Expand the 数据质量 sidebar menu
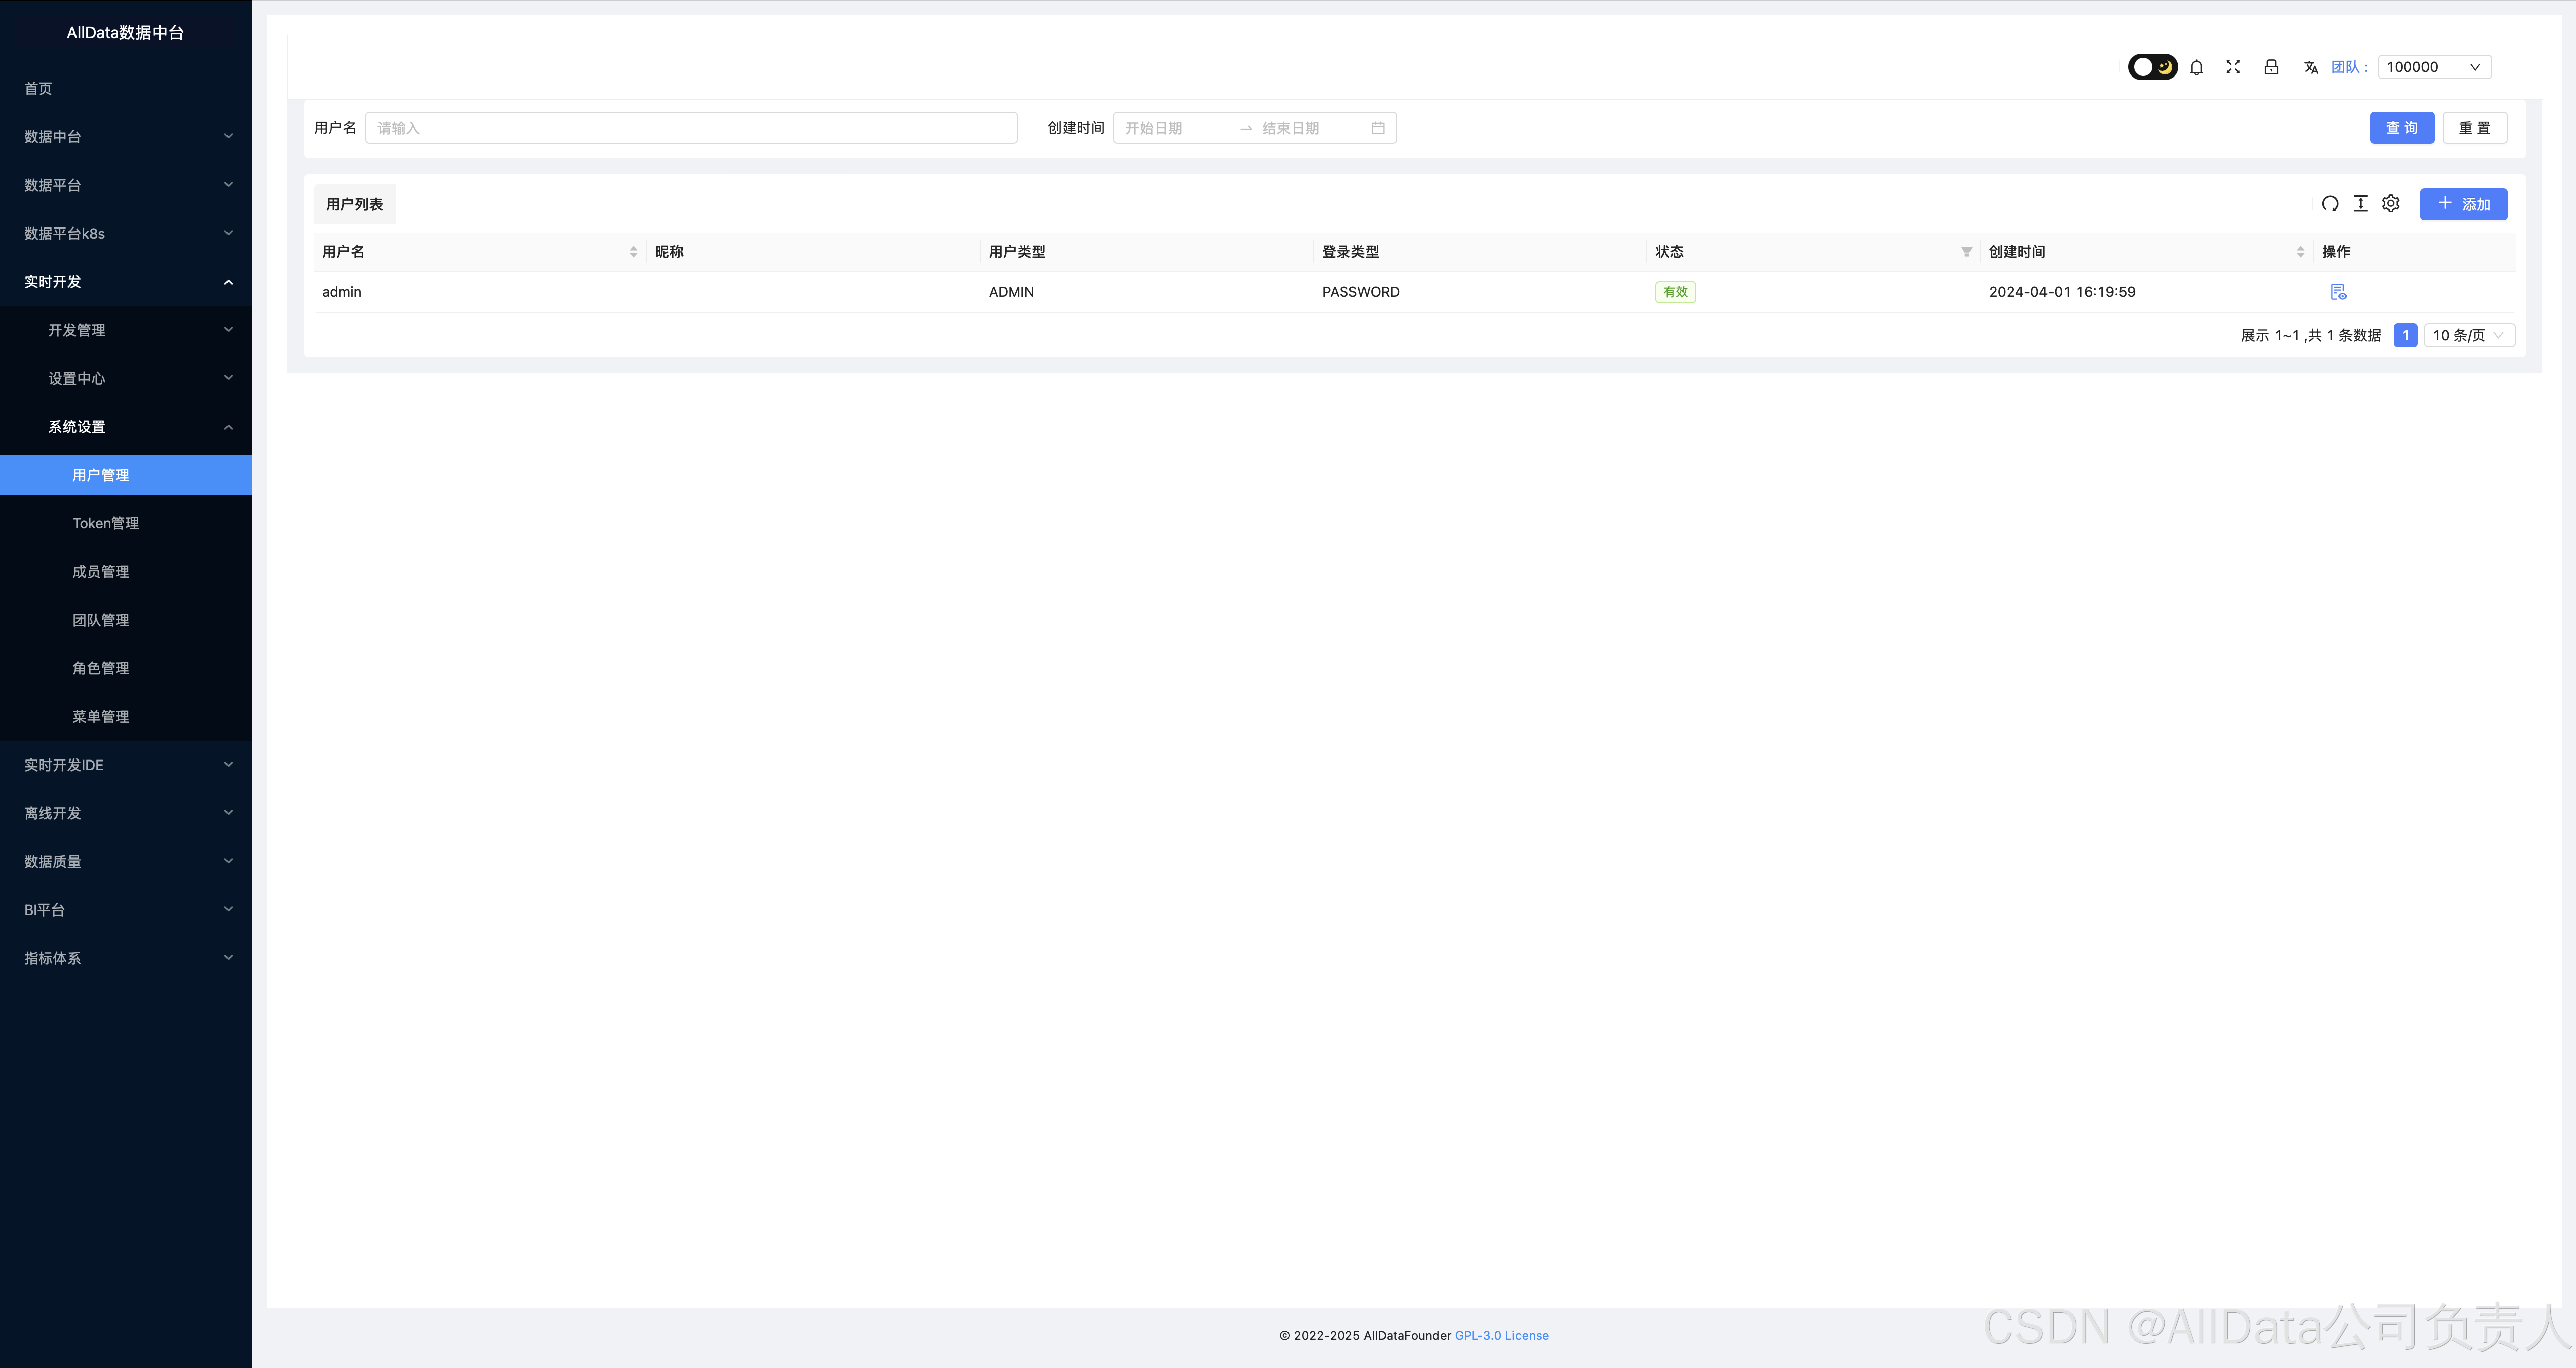Image resolution: width=2576 pixels, height=1368 pixels. 126,861
